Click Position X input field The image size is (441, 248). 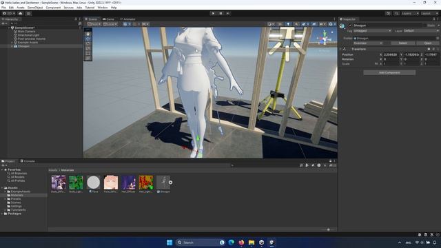pyautogui.click(x=391, y=54)
